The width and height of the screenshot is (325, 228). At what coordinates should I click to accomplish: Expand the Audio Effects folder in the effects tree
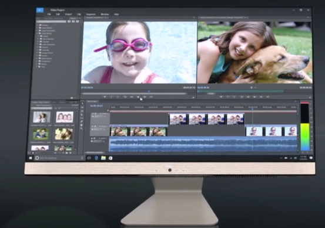point(38,28)
